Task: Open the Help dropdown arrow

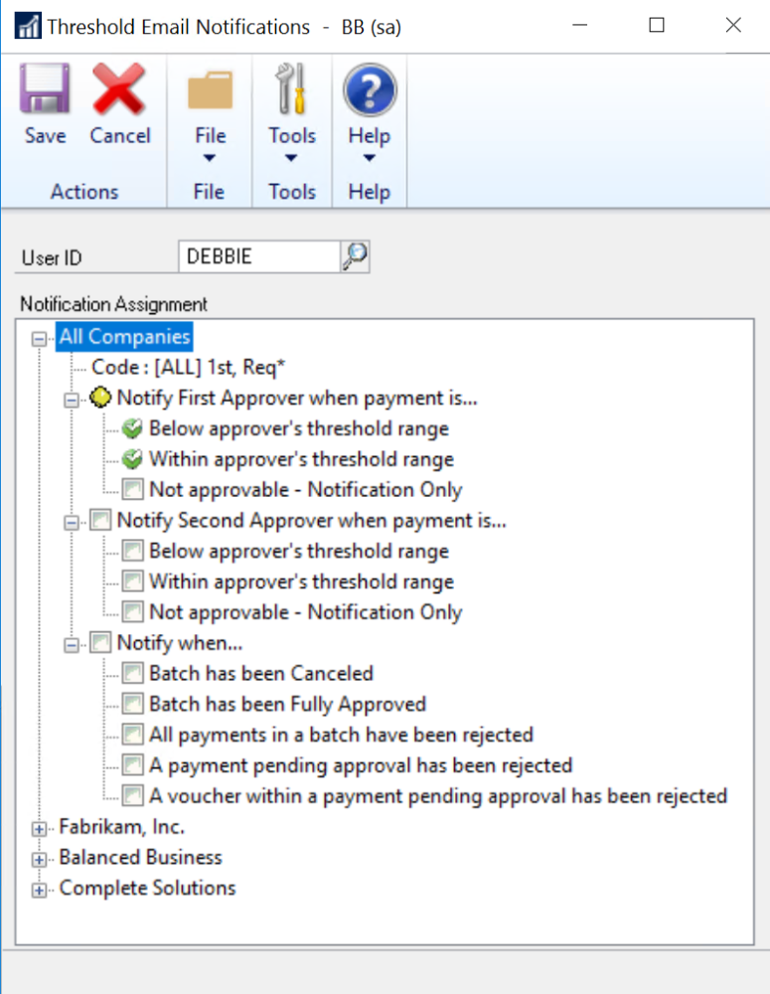Action: 369,158
